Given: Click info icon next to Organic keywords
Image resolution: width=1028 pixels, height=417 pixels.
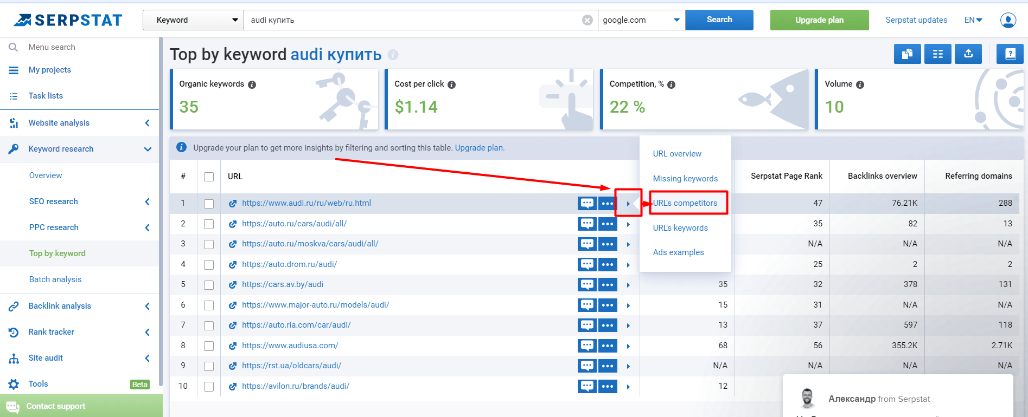Looking at the screenshot, I should point(252,84).
